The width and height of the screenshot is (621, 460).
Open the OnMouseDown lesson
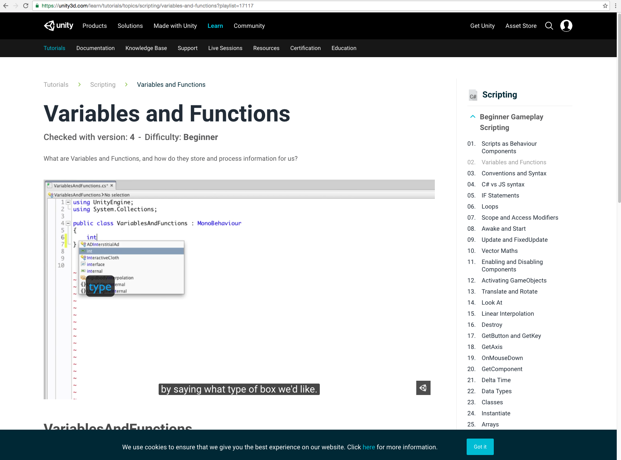point(502,358)
